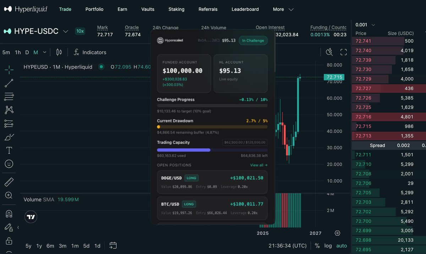This screenshot has height=254, width=426.
Task: Open order book 0.001 precision dropdown
Action: tap(365, 25)
